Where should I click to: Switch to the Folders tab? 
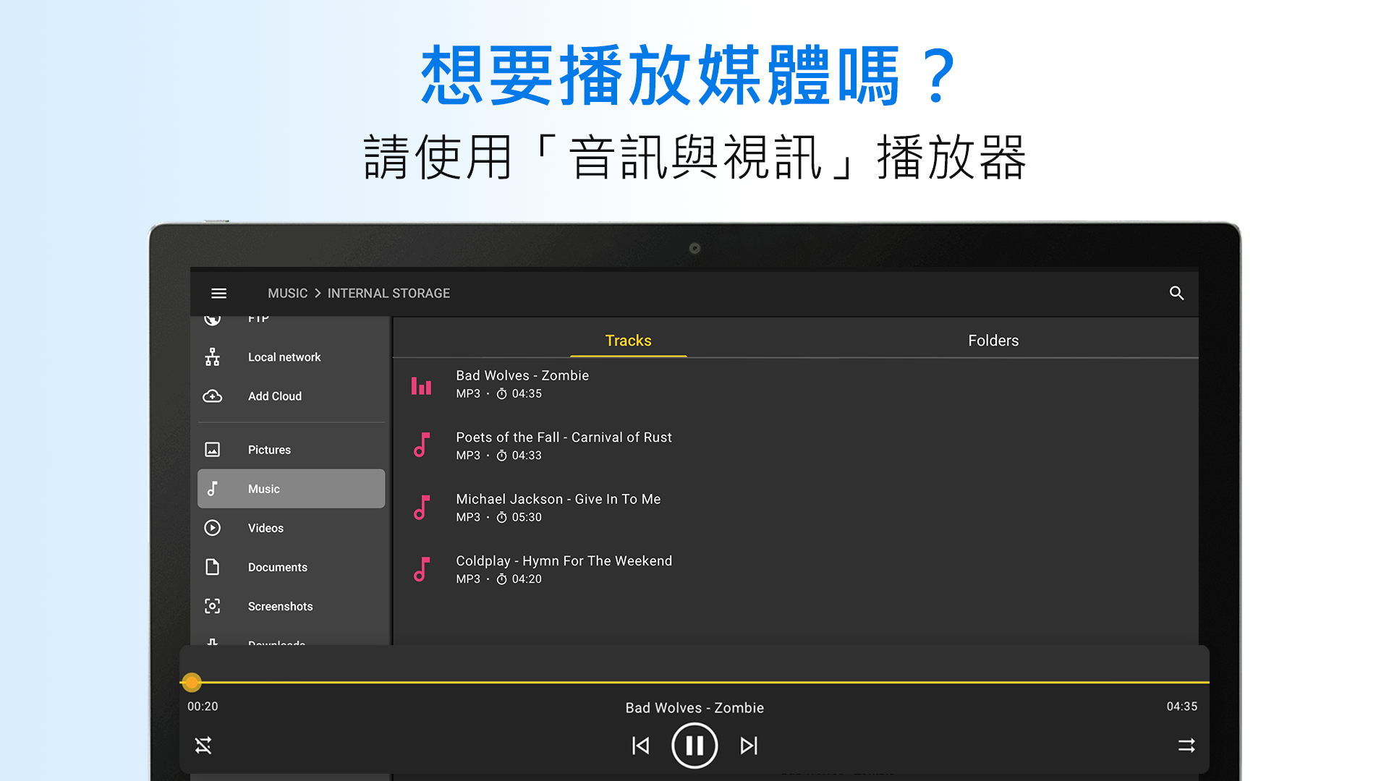click(x=993, y=341)
